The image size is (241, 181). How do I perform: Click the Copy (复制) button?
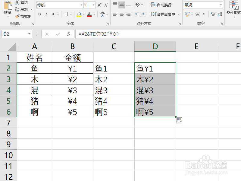tap(21, 10)
